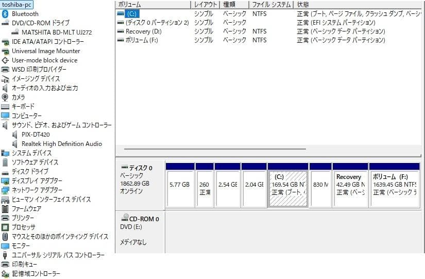The width and height of the screenshot is (425, 279).
Task: Select the Realtek High Definition Audio icon
Action: 15,144
